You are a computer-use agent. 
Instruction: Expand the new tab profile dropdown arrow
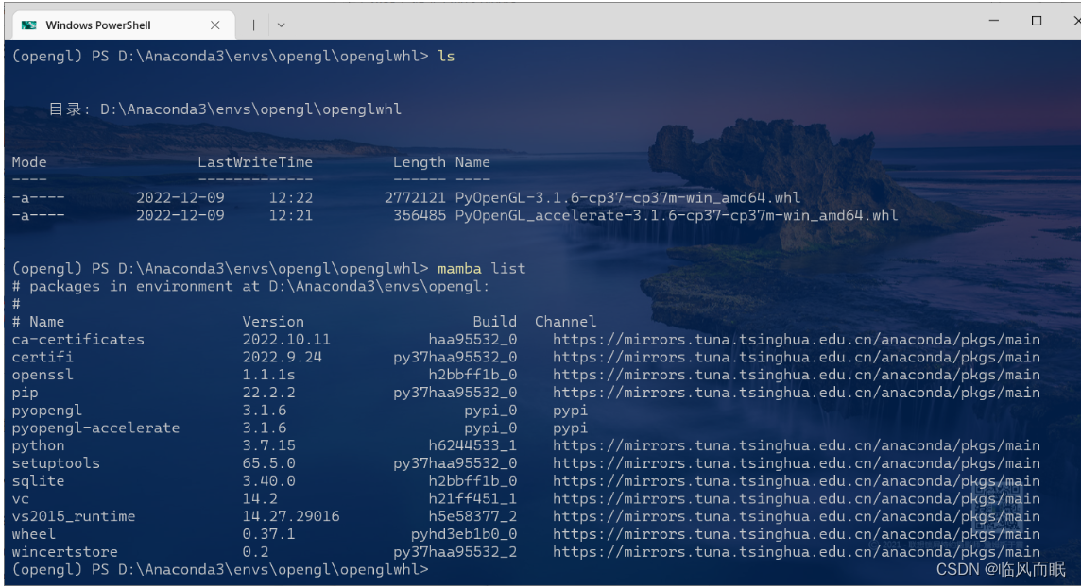281,25
